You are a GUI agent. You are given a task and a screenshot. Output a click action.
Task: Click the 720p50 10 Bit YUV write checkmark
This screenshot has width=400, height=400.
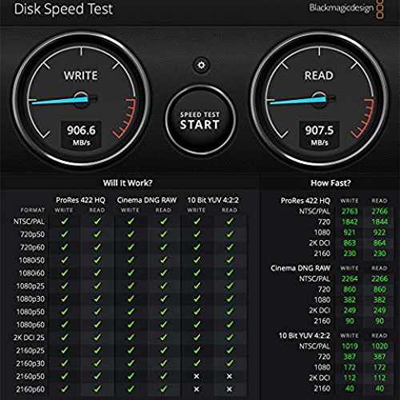197,234
